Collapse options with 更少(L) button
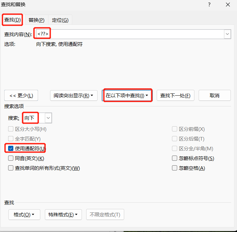This screenshot has width=237, height=232. coord(21,95)
